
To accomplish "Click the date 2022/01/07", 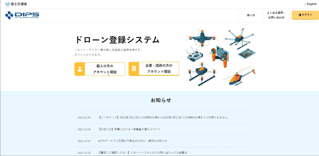I will [x=84, y=118].
